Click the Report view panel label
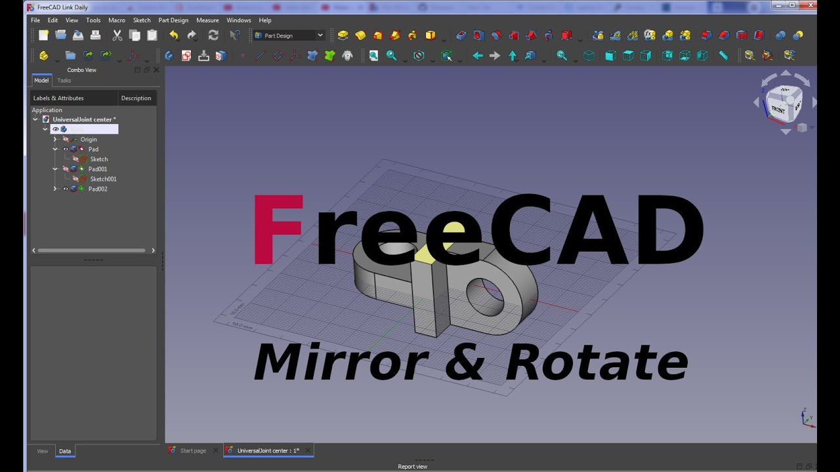This screenshot has width=840, height=472. tap(412, 467)
